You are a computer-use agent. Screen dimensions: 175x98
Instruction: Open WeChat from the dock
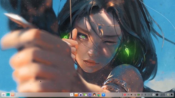(85, 95)
